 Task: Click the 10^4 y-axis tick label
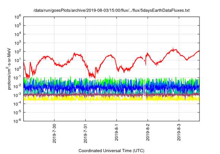click(x=18, y=34)
